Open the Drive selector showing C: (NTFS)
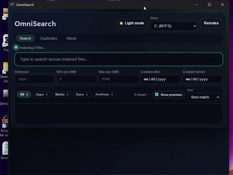 click(x=174, y=26)
